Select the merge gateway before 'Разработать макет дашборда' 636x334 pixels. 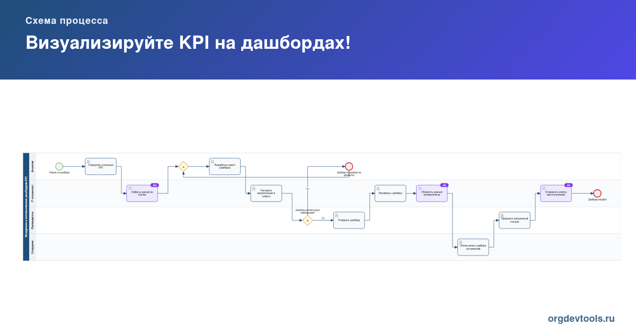click(183, 166)
